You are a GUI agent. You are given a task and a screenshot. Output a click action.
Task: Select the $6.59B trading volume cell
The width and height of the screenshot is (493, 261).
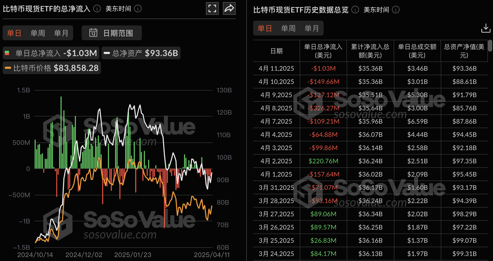pos(417,121)
